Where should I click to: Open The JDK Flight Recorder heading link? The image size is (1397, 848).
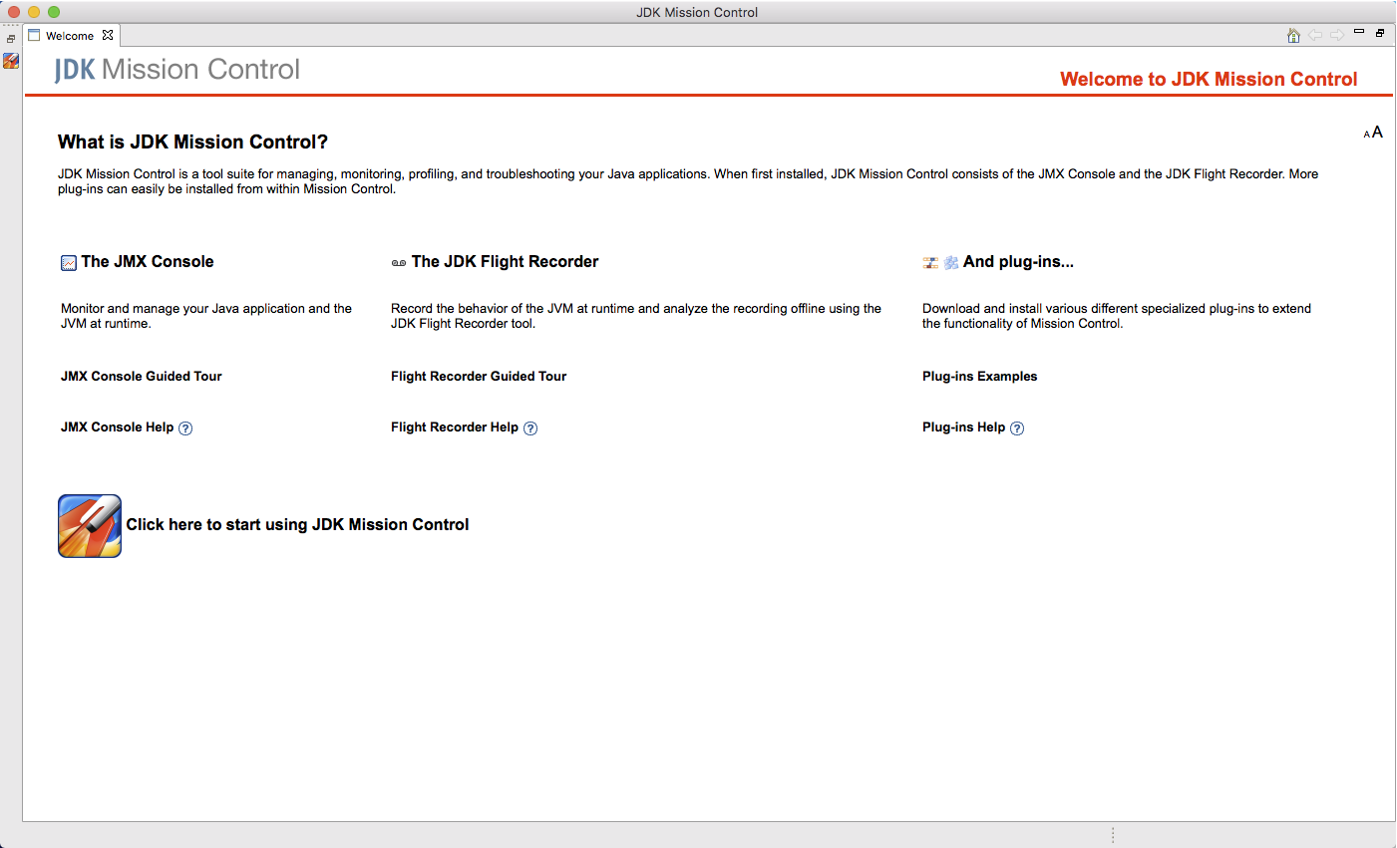(x=505, y=261)
